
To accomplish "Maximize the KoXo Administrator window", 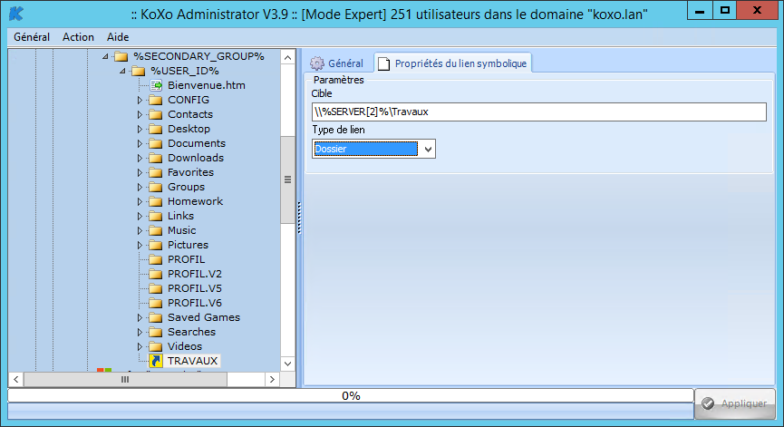I will [x=724, y=11].
